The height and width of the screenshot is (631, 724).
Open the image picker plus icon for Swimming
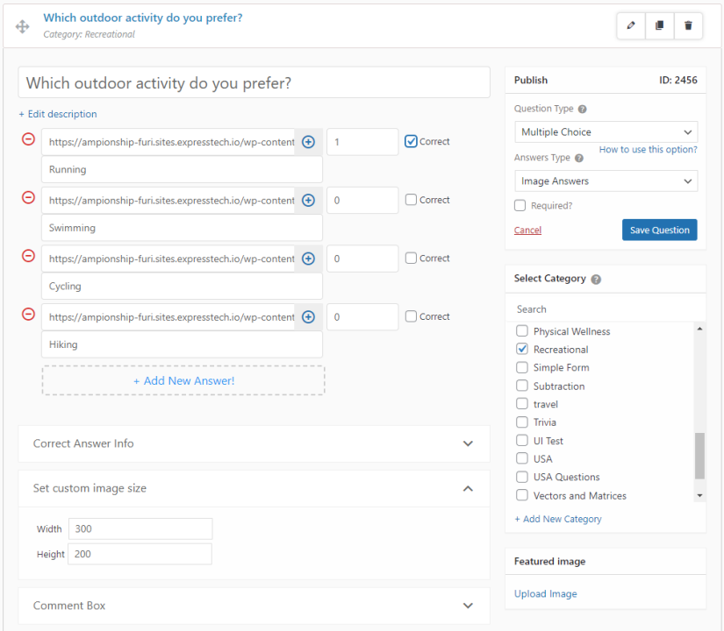(308, 200)
